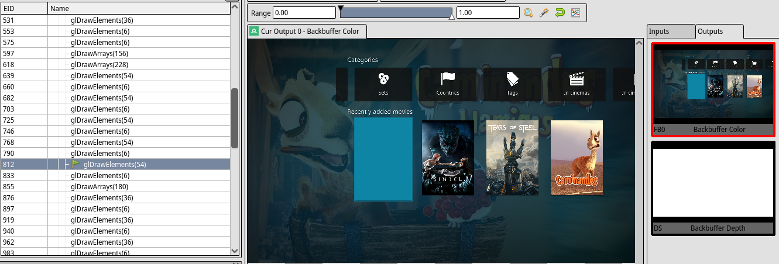Sort events by the Name column header
779x264 pixels.
tap(139, 9)
